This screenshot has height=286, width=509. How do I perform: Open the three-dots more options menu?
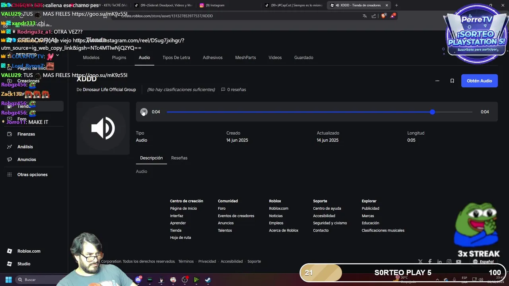coord(437,81)
